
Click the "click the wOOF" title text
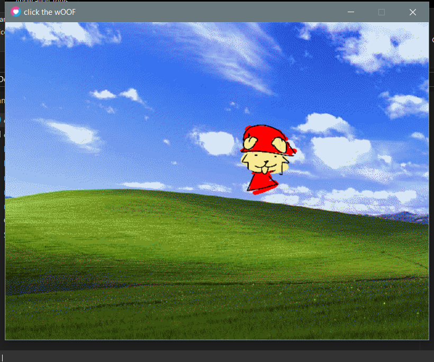(50, 12)
